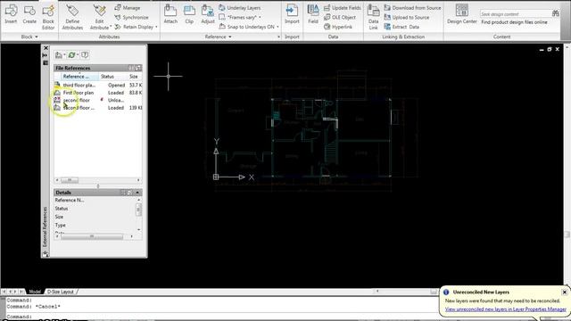Click the Refresh icon in External References
The width and height of the screenshot is (571, 321).
71,55
